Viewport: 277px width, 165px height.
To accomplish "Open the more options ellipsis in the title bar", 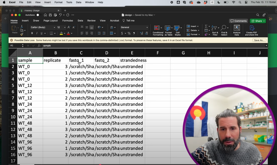I will point(73,15).
